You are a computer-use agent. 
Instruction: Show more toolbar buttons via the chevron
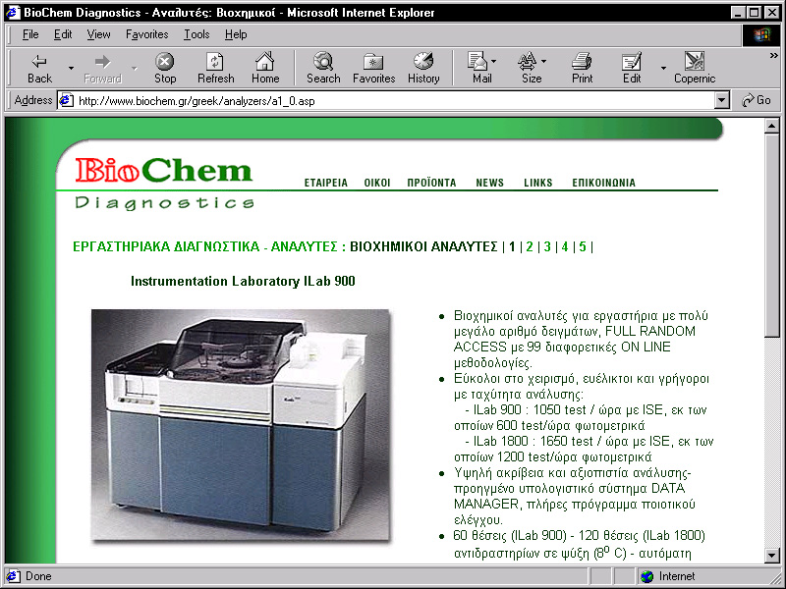[x=773, y=56]
